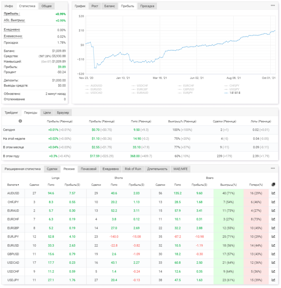Click the Прибыль label in Инфо panel

12,14
